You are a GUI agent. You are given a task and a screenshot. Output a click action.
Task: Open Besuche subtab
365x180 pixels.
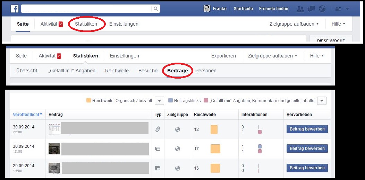point(148,71)
